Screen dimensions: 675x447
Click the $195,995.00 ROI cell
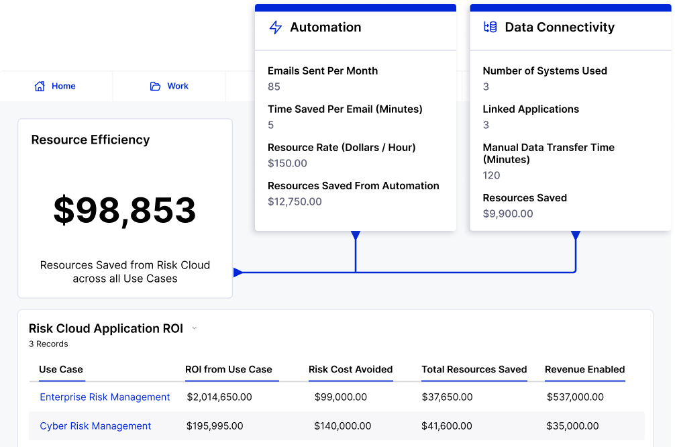215,426
